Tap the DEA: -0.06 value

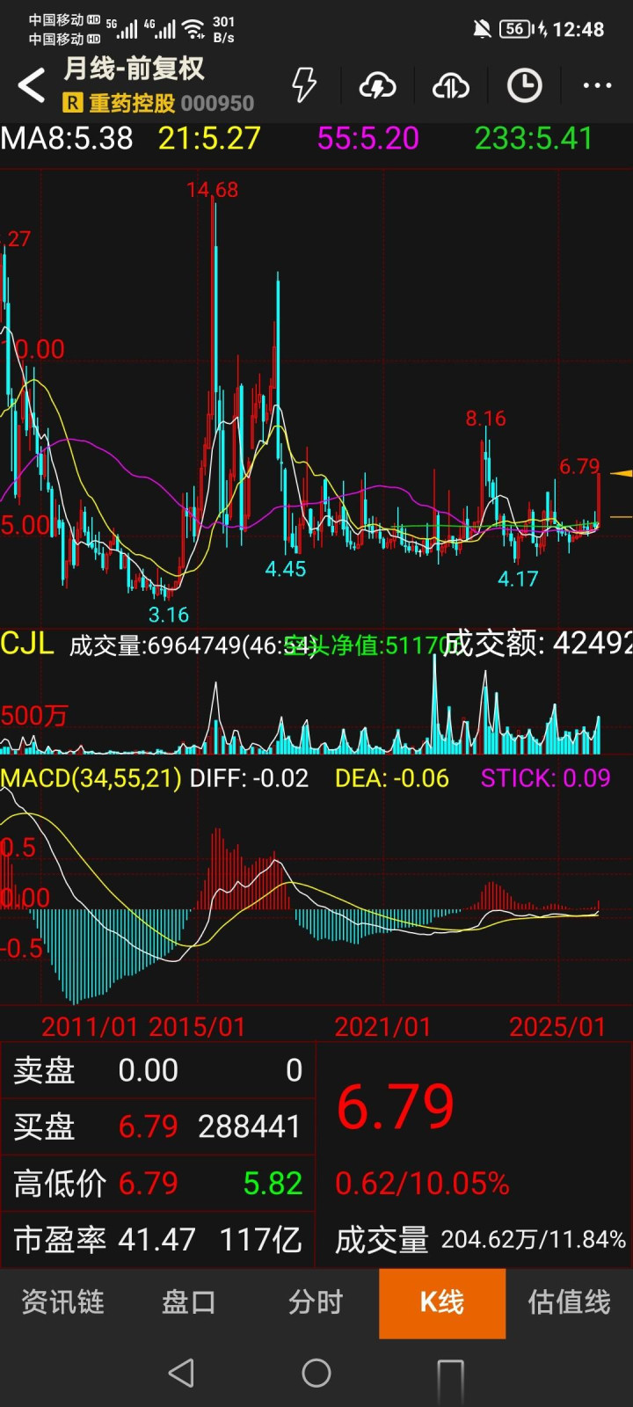point(392,778)
